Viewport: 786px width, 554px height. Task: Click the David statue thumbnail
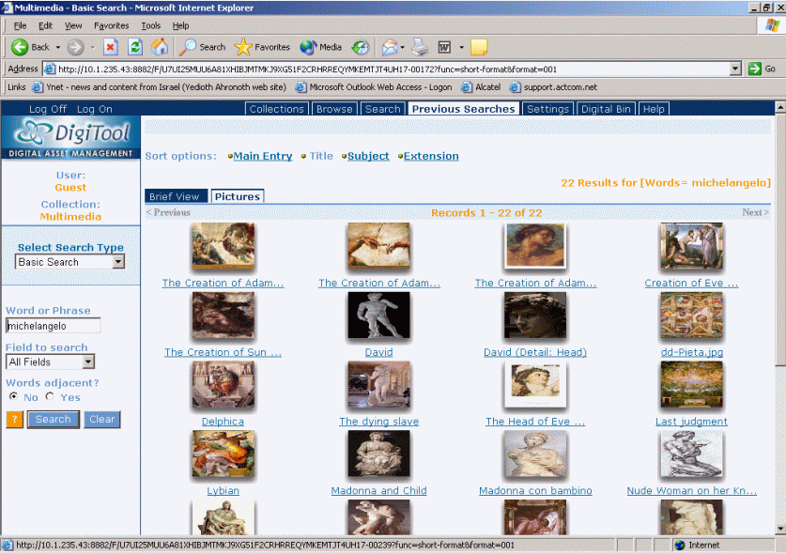(x=378, y=315)
